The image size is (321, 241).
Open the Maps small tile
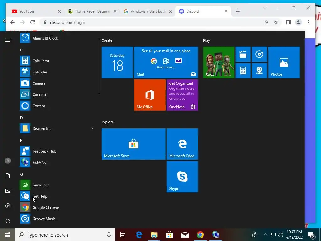click(x=259, y=71)
